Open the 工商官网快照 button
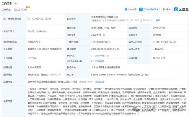The image size is (189, 117). point(149,9)
